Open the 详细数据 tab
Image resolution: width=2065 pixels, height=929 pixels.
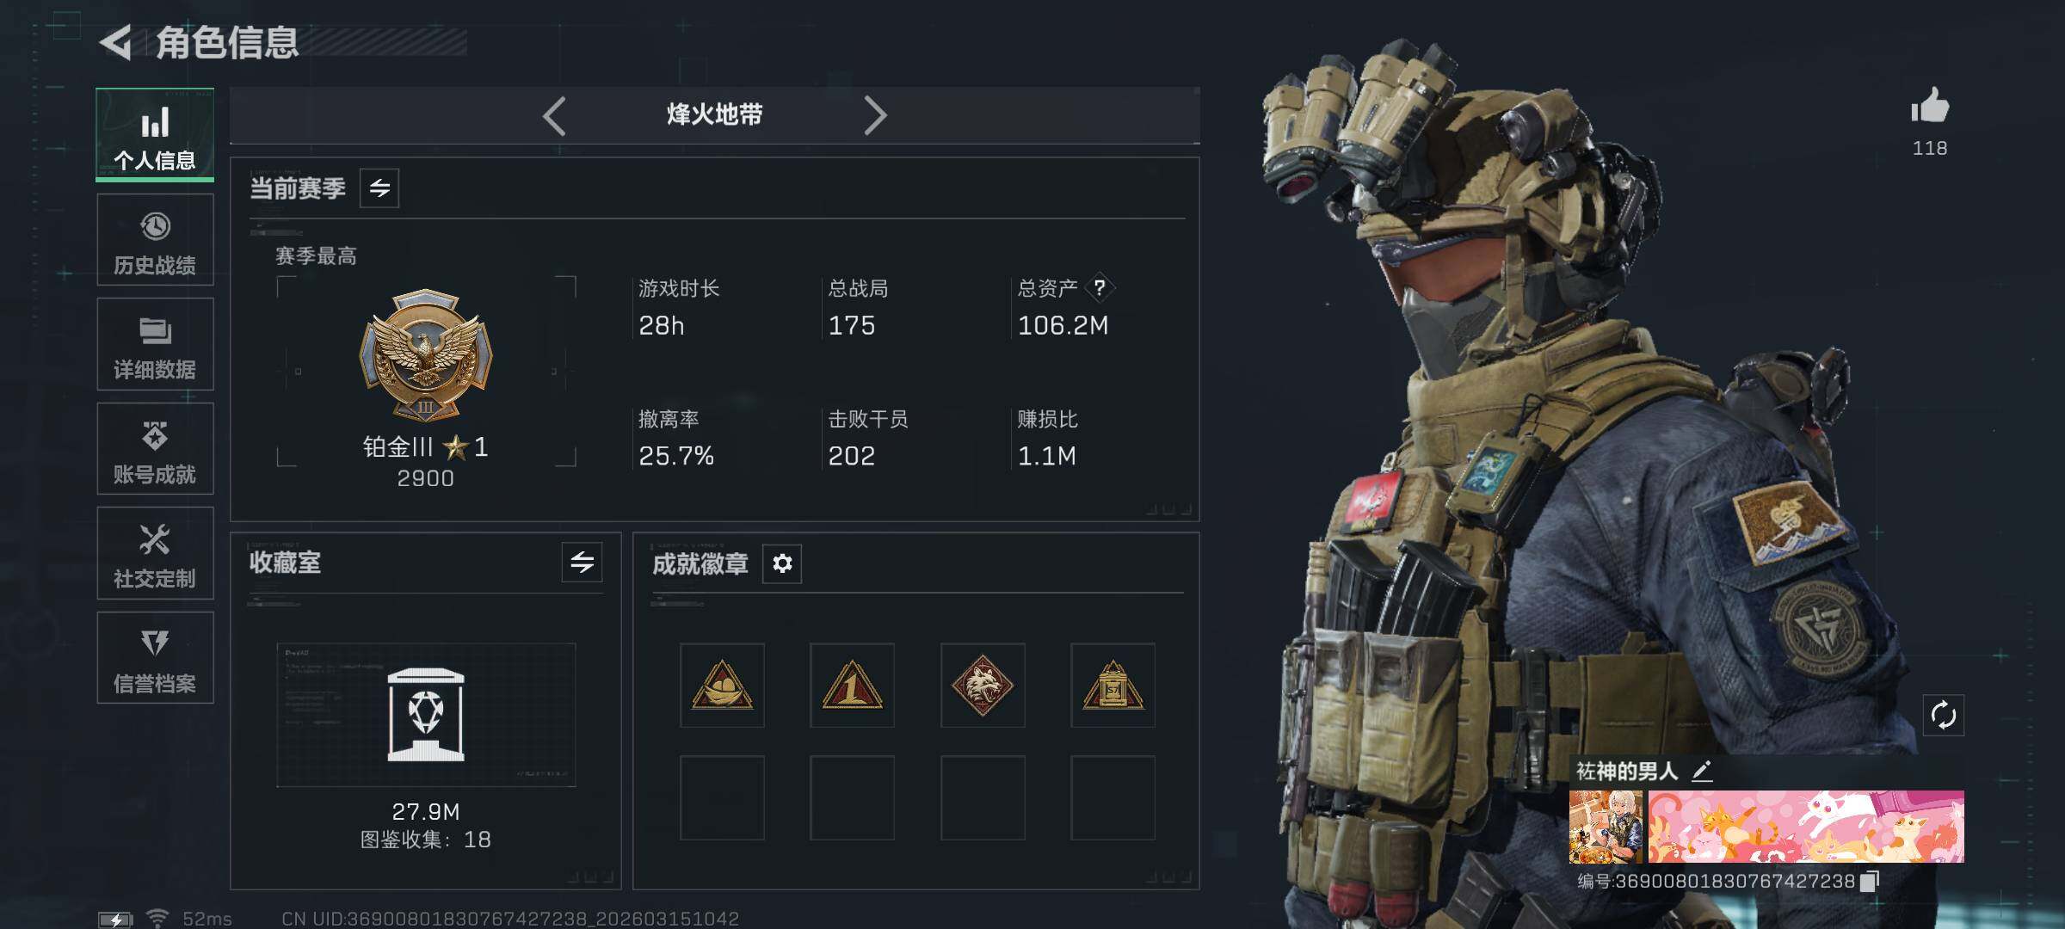point(155,344)
